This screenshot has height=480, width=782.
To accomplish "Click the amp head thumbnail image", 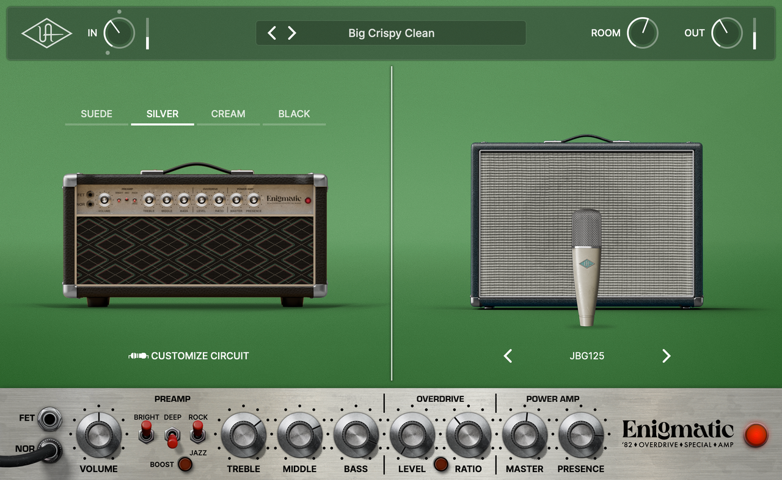I will click(x=195, y=235).
